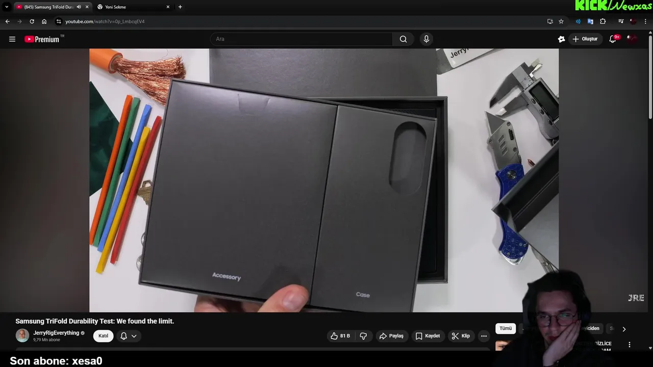Viewport: 653px width, 367px height.
Task: Show next filter chips with arrow
Action: tap(623, 329)
